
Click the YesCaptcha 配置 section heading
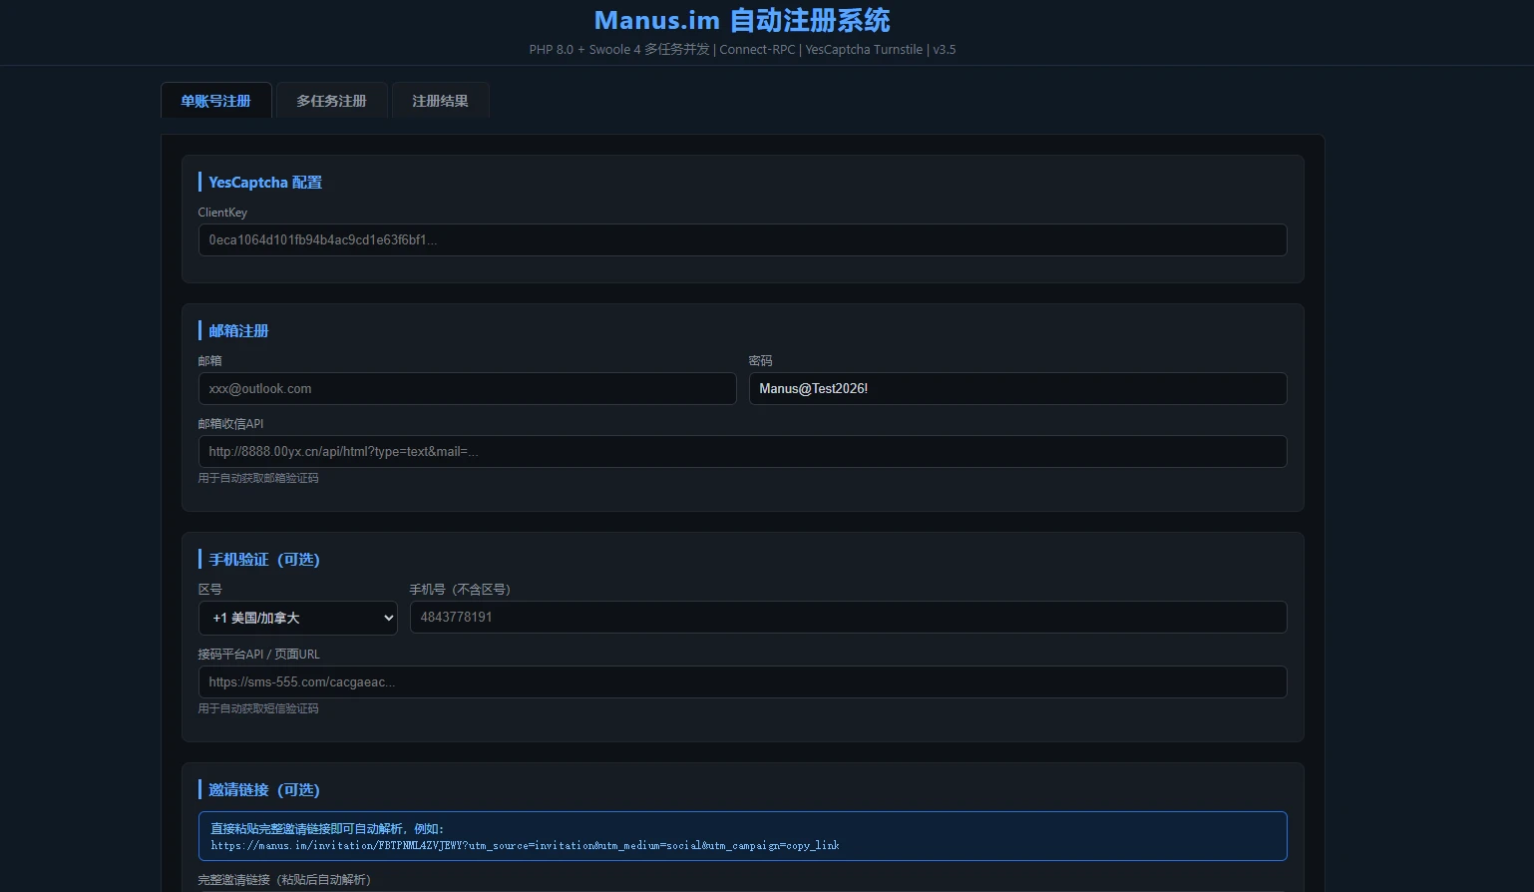point(263,182)
